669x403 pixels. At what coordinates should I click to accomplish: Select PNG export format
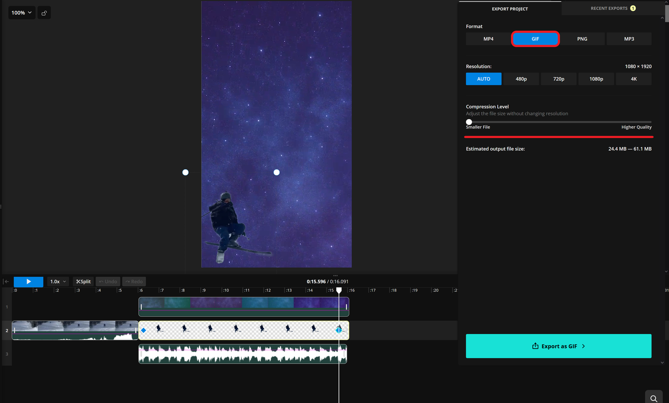[582, 39]
